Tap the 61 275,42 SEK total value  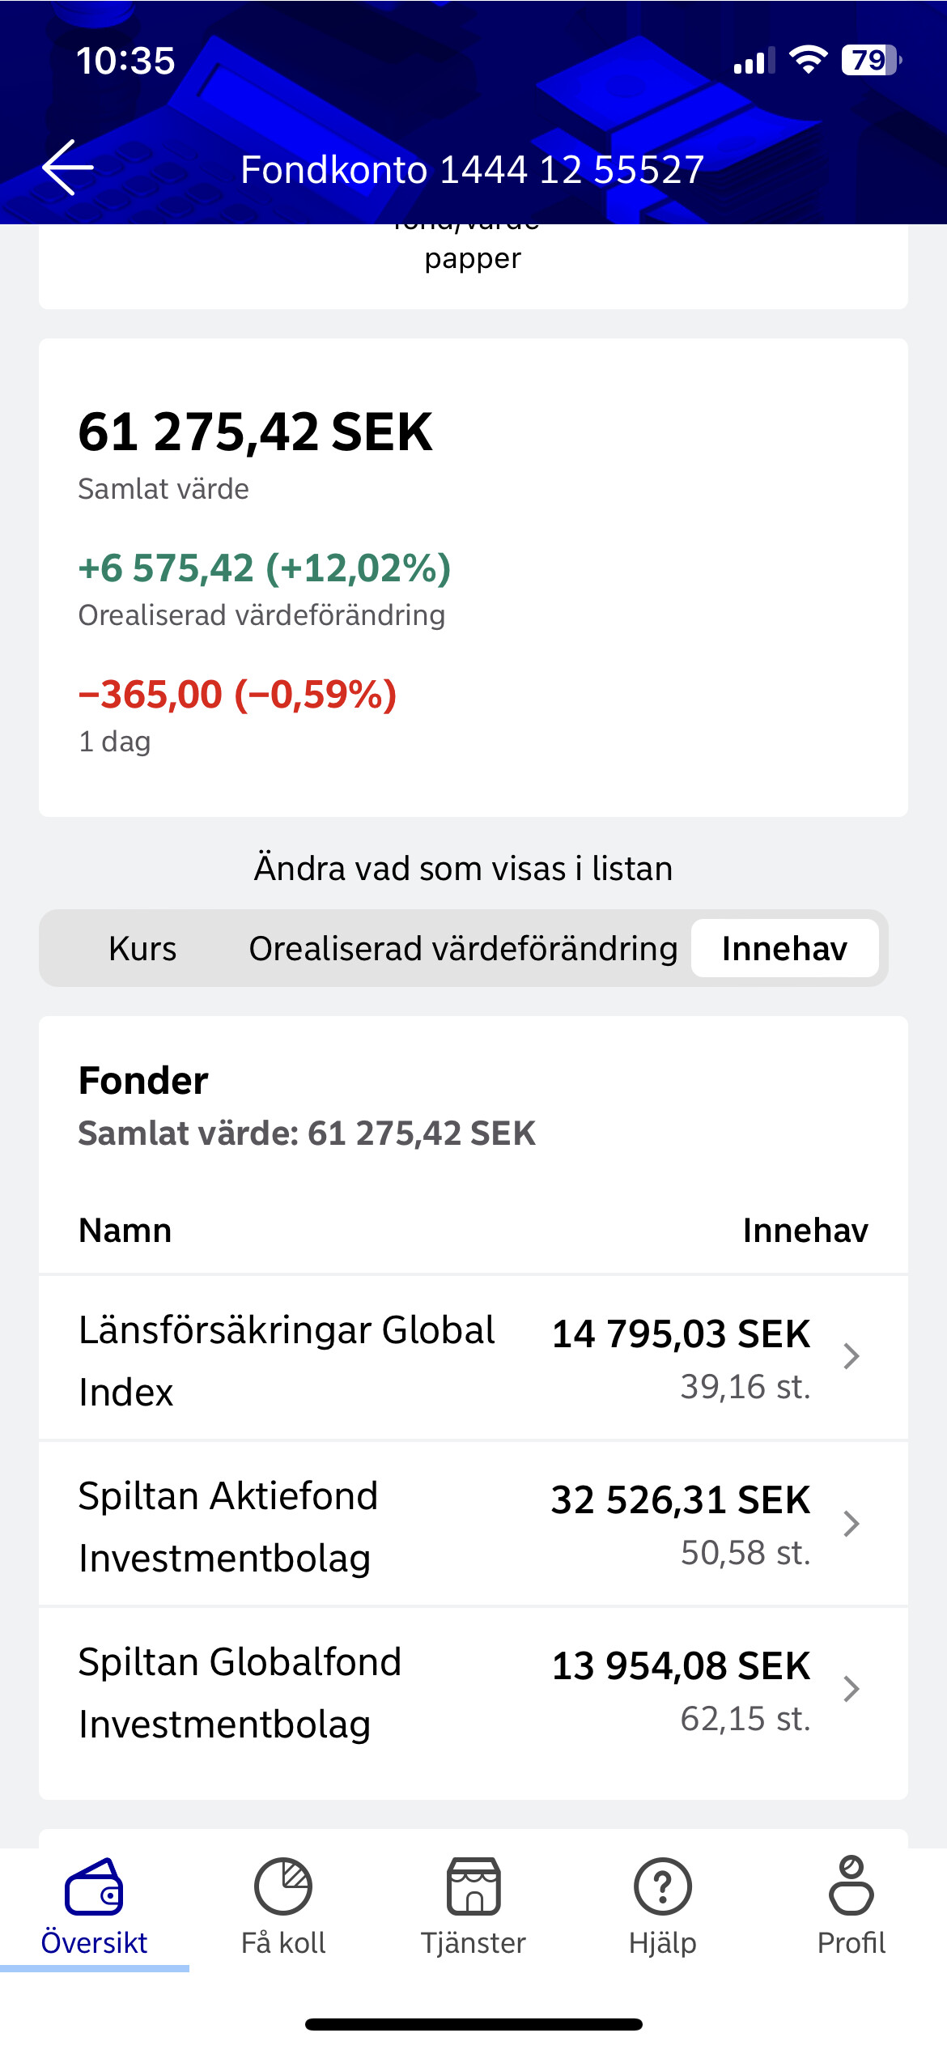(255, 432)
